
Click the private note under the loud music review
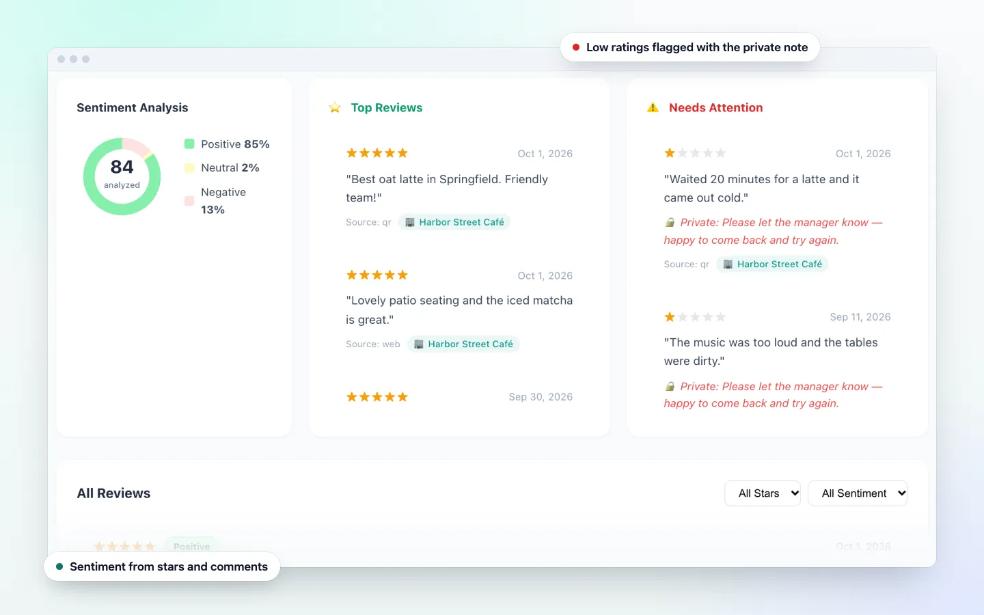click(x=774, y=395)
